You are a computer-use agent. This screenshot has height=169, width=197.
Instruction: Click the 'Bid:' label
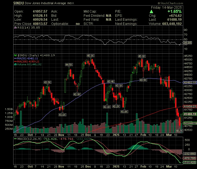click(54, 16)
